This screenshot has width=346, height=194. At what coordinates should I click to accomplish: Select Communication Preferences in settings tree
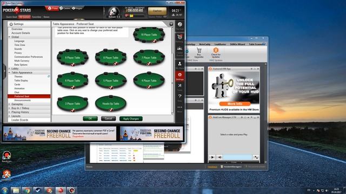point(29,57)
